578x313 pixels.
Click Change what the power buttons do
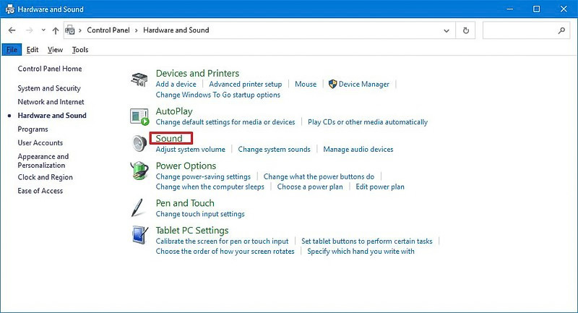(x=319, y=176)
